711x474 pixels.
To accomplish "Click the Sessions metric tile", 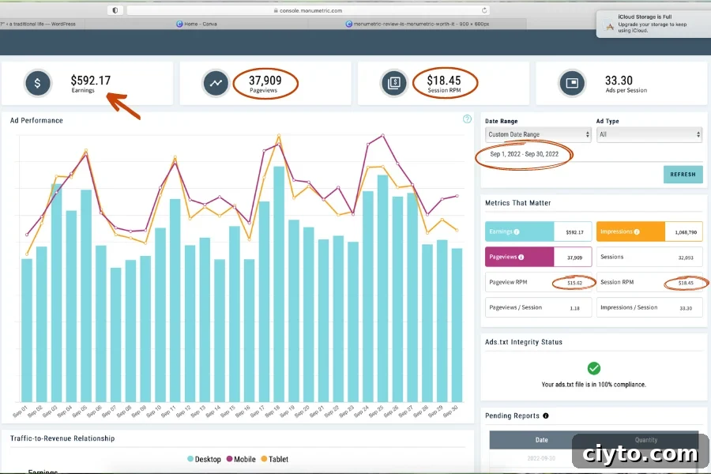I will coord(649,258).
